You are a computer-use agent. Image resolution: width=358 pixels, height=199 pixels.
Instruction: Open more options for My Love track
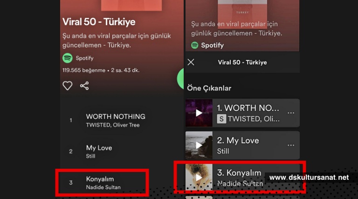point(291,145)
